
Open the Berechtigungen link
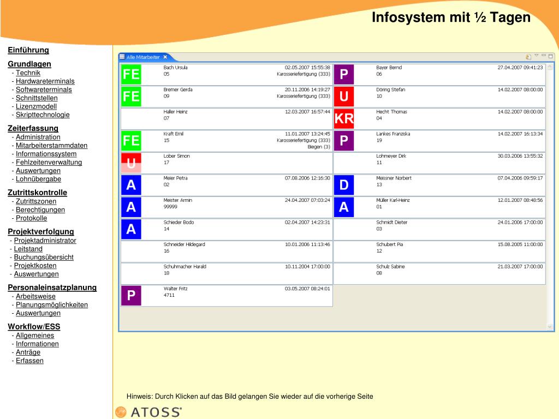(x=40, y=209)
